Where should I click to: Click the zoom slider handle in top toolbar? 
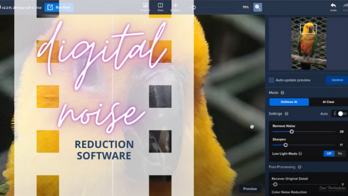click(x=194, y=7)
